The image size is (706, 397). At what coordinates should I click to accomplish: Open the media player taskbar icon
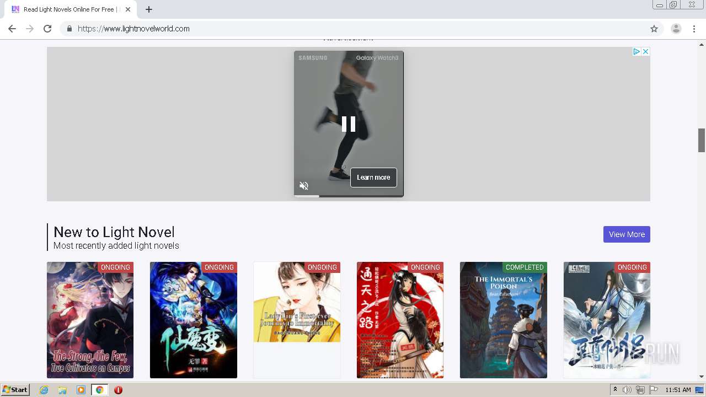pos(81,390)
